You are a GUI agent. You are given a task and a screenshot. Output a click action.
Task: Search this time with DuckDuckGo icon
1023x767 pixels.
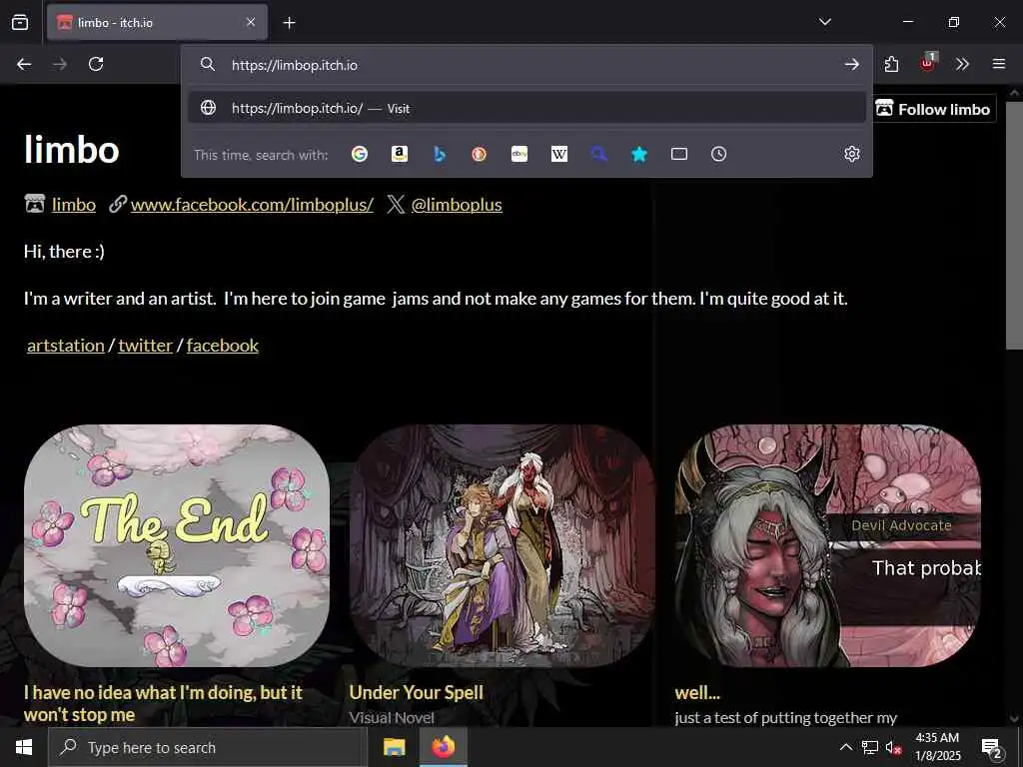tap(479, 154)
